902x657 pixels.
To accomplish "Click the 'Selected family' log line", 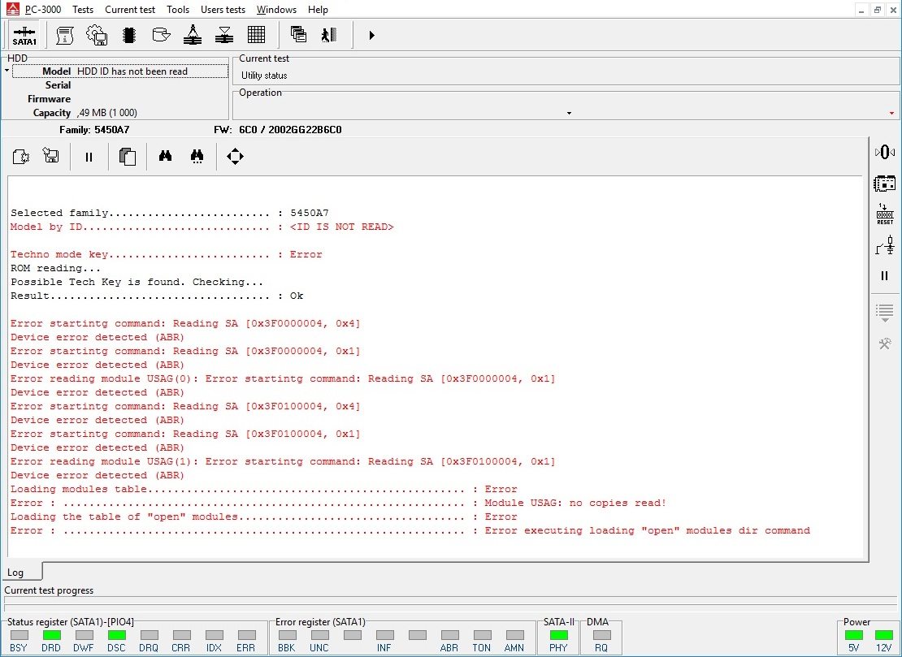I will coord(170,213).
